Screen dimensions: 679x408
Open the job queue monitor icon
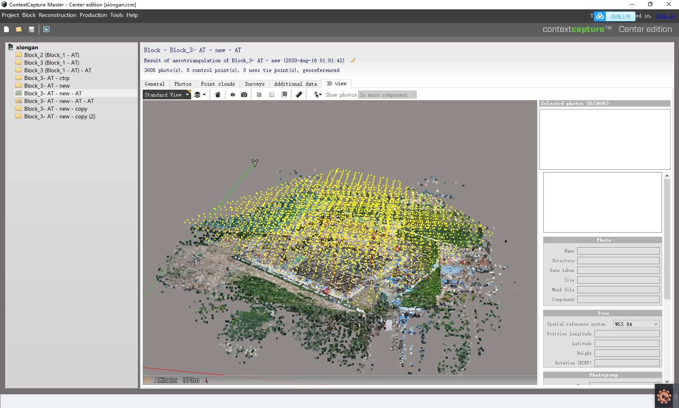pos(46,29)
